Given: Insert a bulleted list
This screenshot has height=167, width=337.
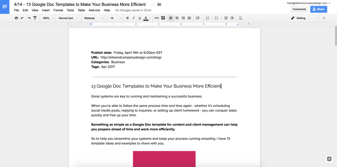Looking at the screenshot, I should pyautogui.click(x=217, y=18).
